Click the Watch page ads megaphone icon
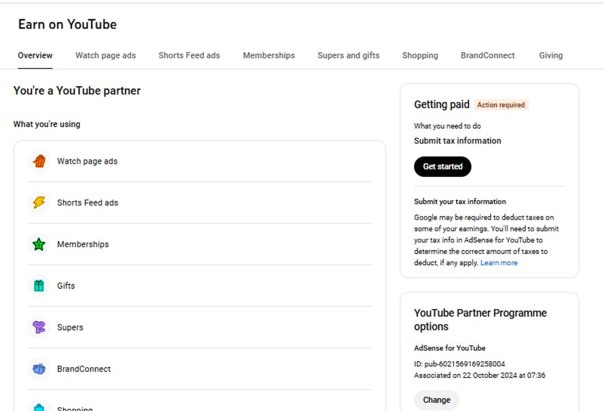 pyautogui.click(x=39, y=161)
